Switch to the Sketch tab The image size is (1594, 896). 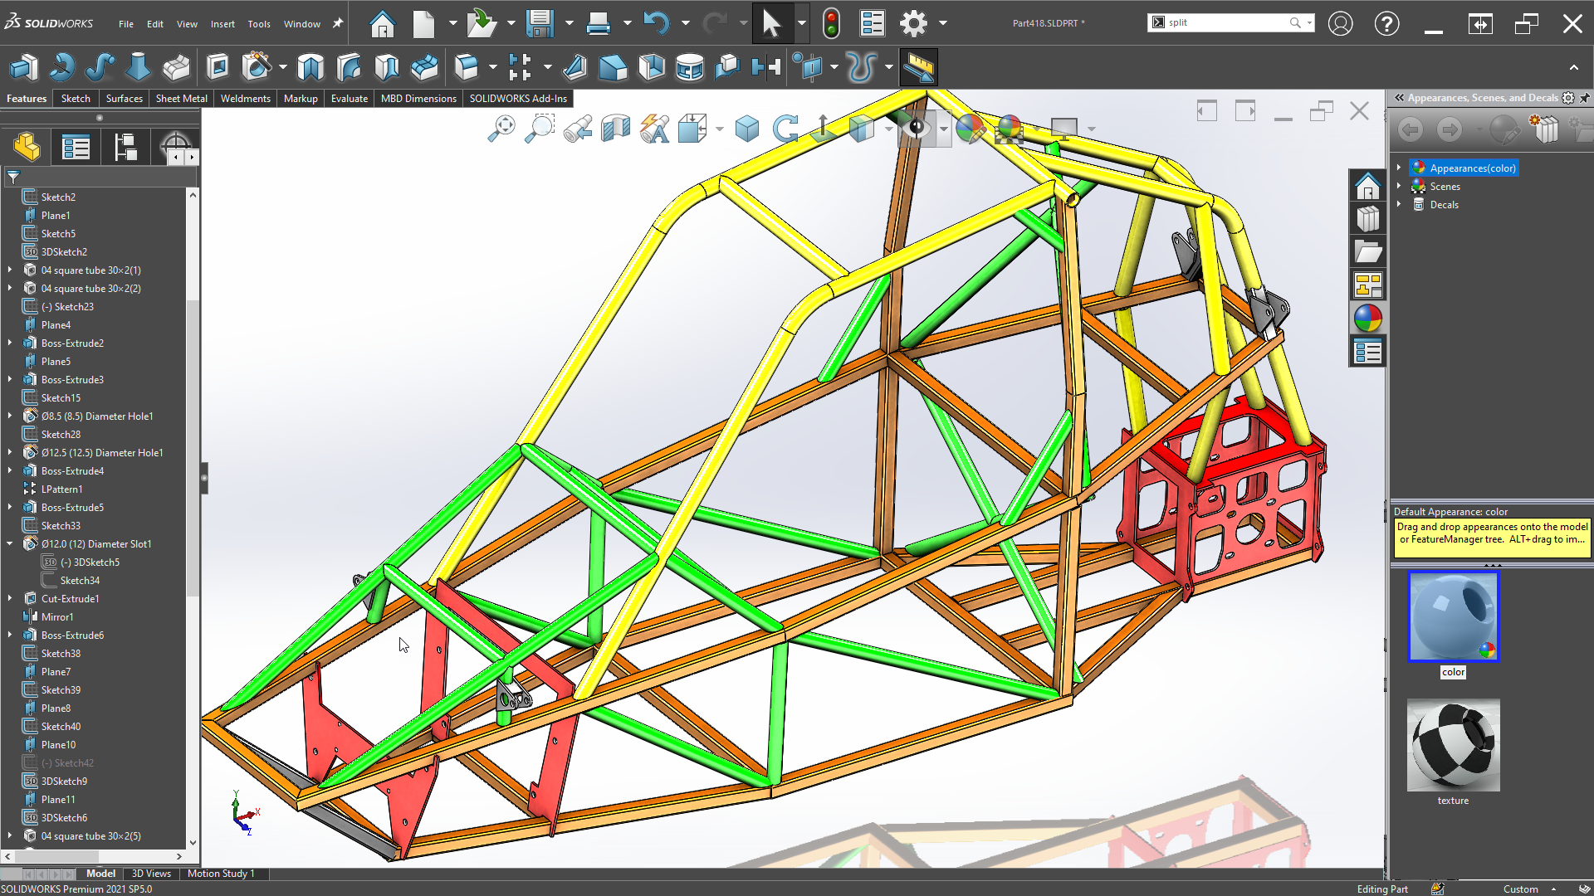pyautogui.click(x=76, y=98)
